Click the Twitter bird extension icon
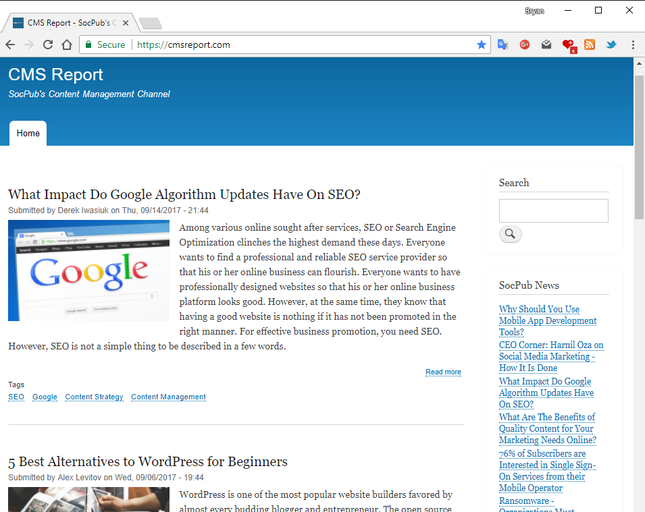Screen dimensions: 645x512 click(611, 45)
